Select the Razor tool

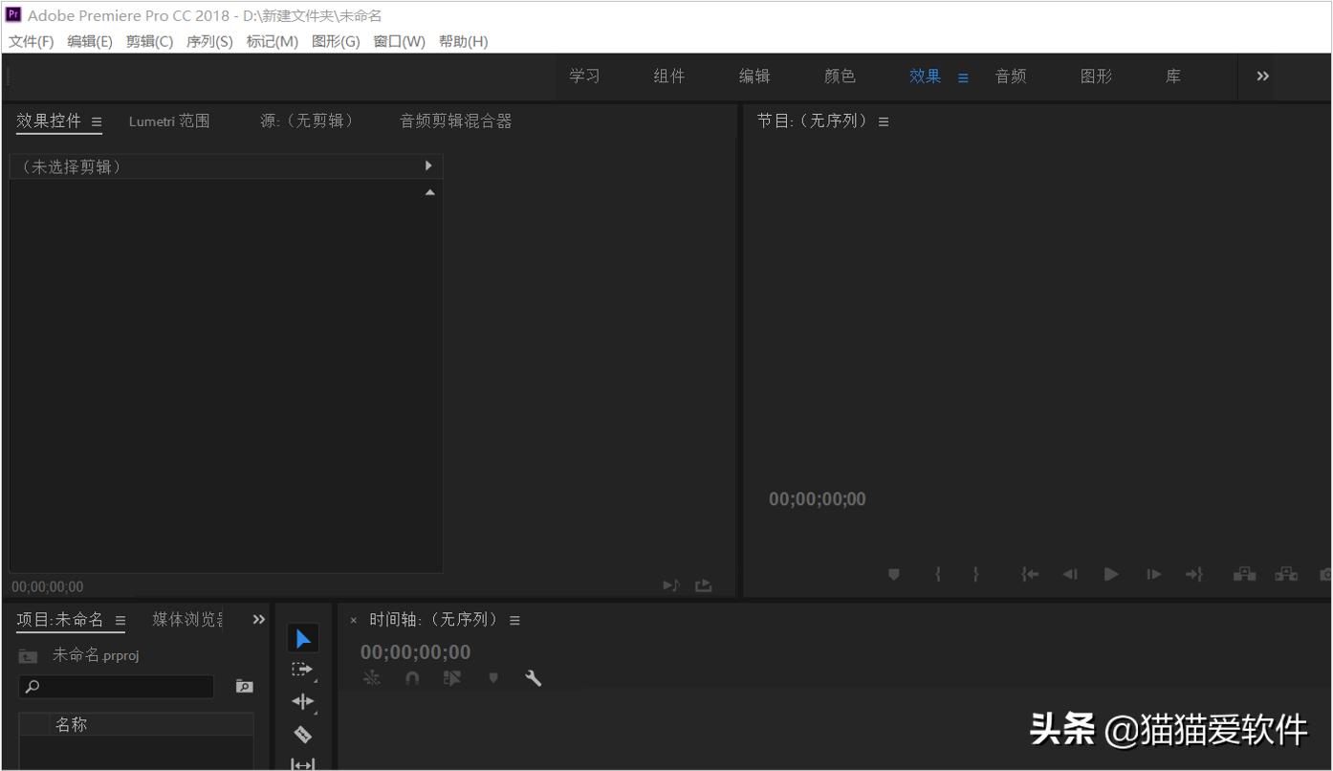302,734
